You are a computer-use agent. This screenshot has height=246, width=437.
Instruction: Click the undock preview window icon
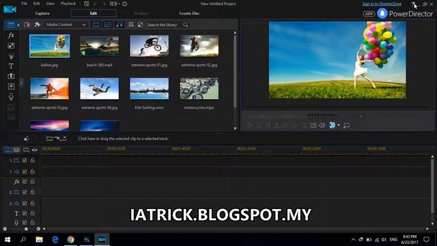pyautogui.click(x=347, y=126)
